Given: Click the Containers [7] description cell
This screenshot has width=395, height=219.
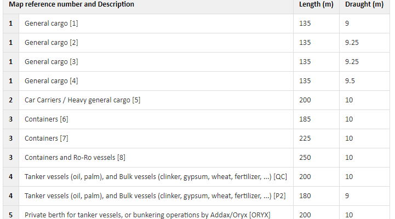Looking at the screenshot, I should coord(156,138).
